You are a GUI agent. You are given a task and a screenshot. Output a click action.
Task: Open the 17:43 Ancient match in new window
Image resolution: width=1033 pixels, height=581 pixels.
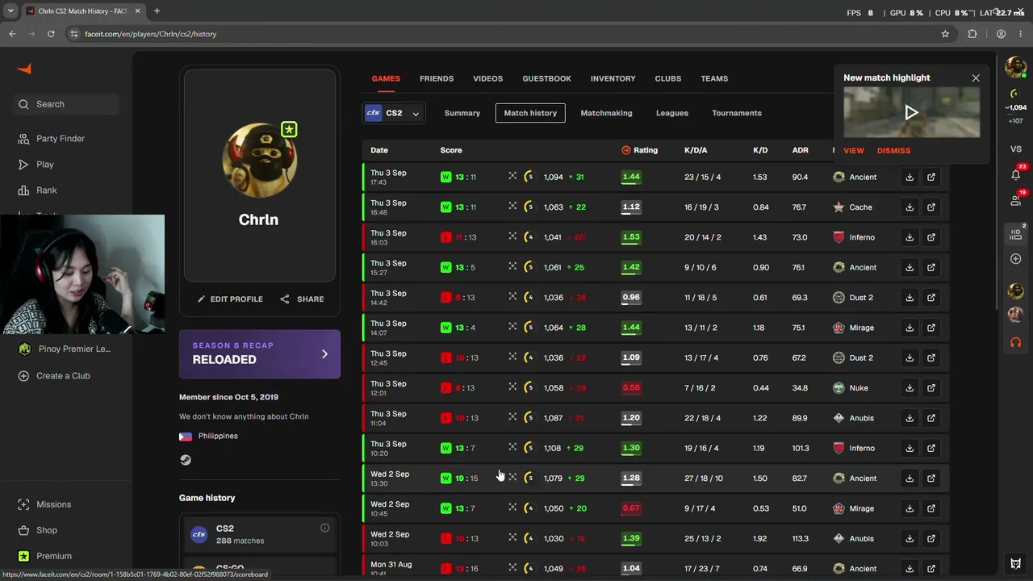(931, 177)
